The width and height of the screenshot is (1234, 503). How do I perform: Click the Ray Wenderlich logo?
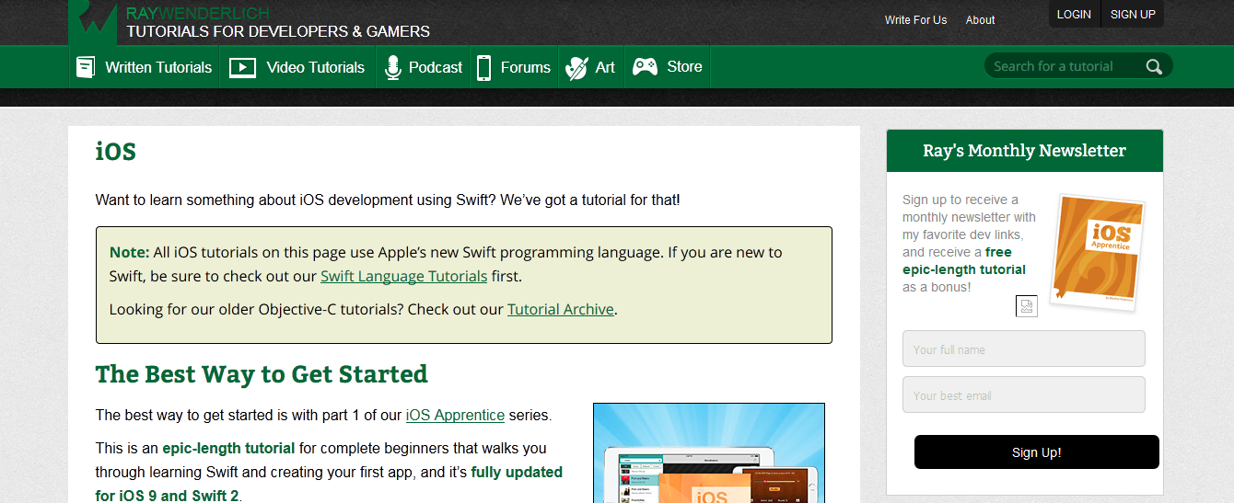93,22
